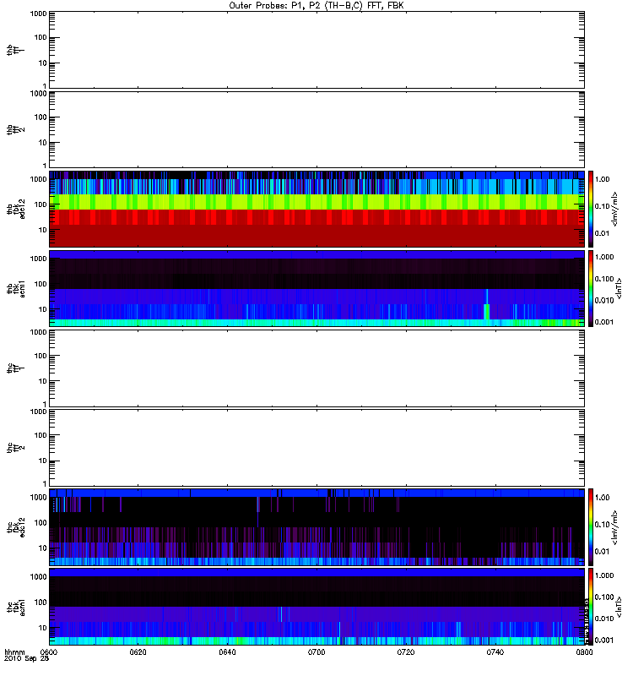Image resolution: width=633 pixels, height=676 pixels.
Task: Click the 0800 time axis label
Action: [x=584, y=652]
